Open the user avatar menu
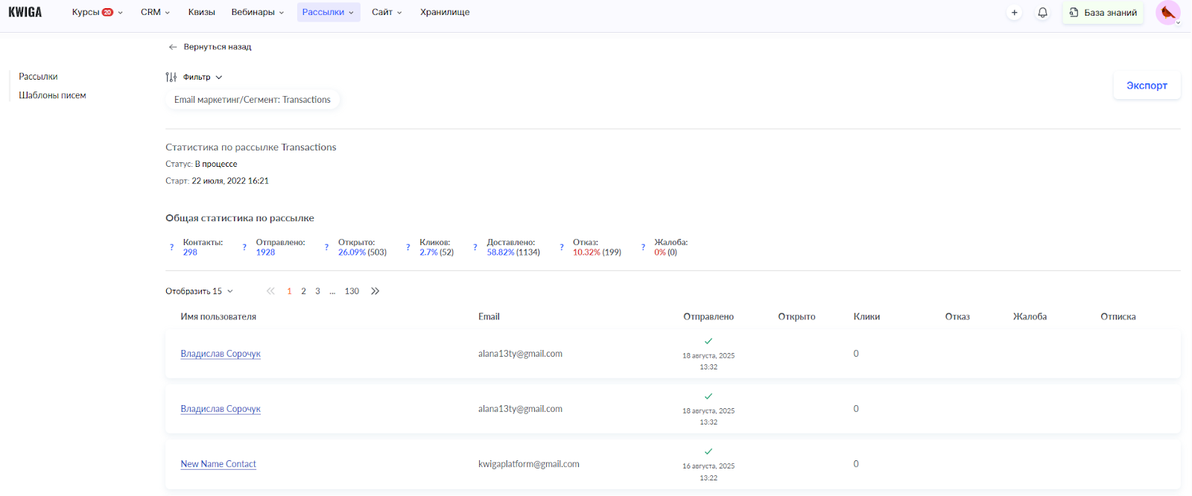The image size is (1192, 496). pos(1167,13)
